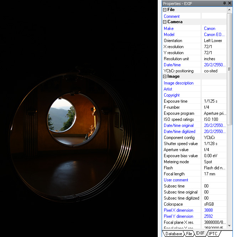
Task: Collapse the File section
Action: coord(165,10)
